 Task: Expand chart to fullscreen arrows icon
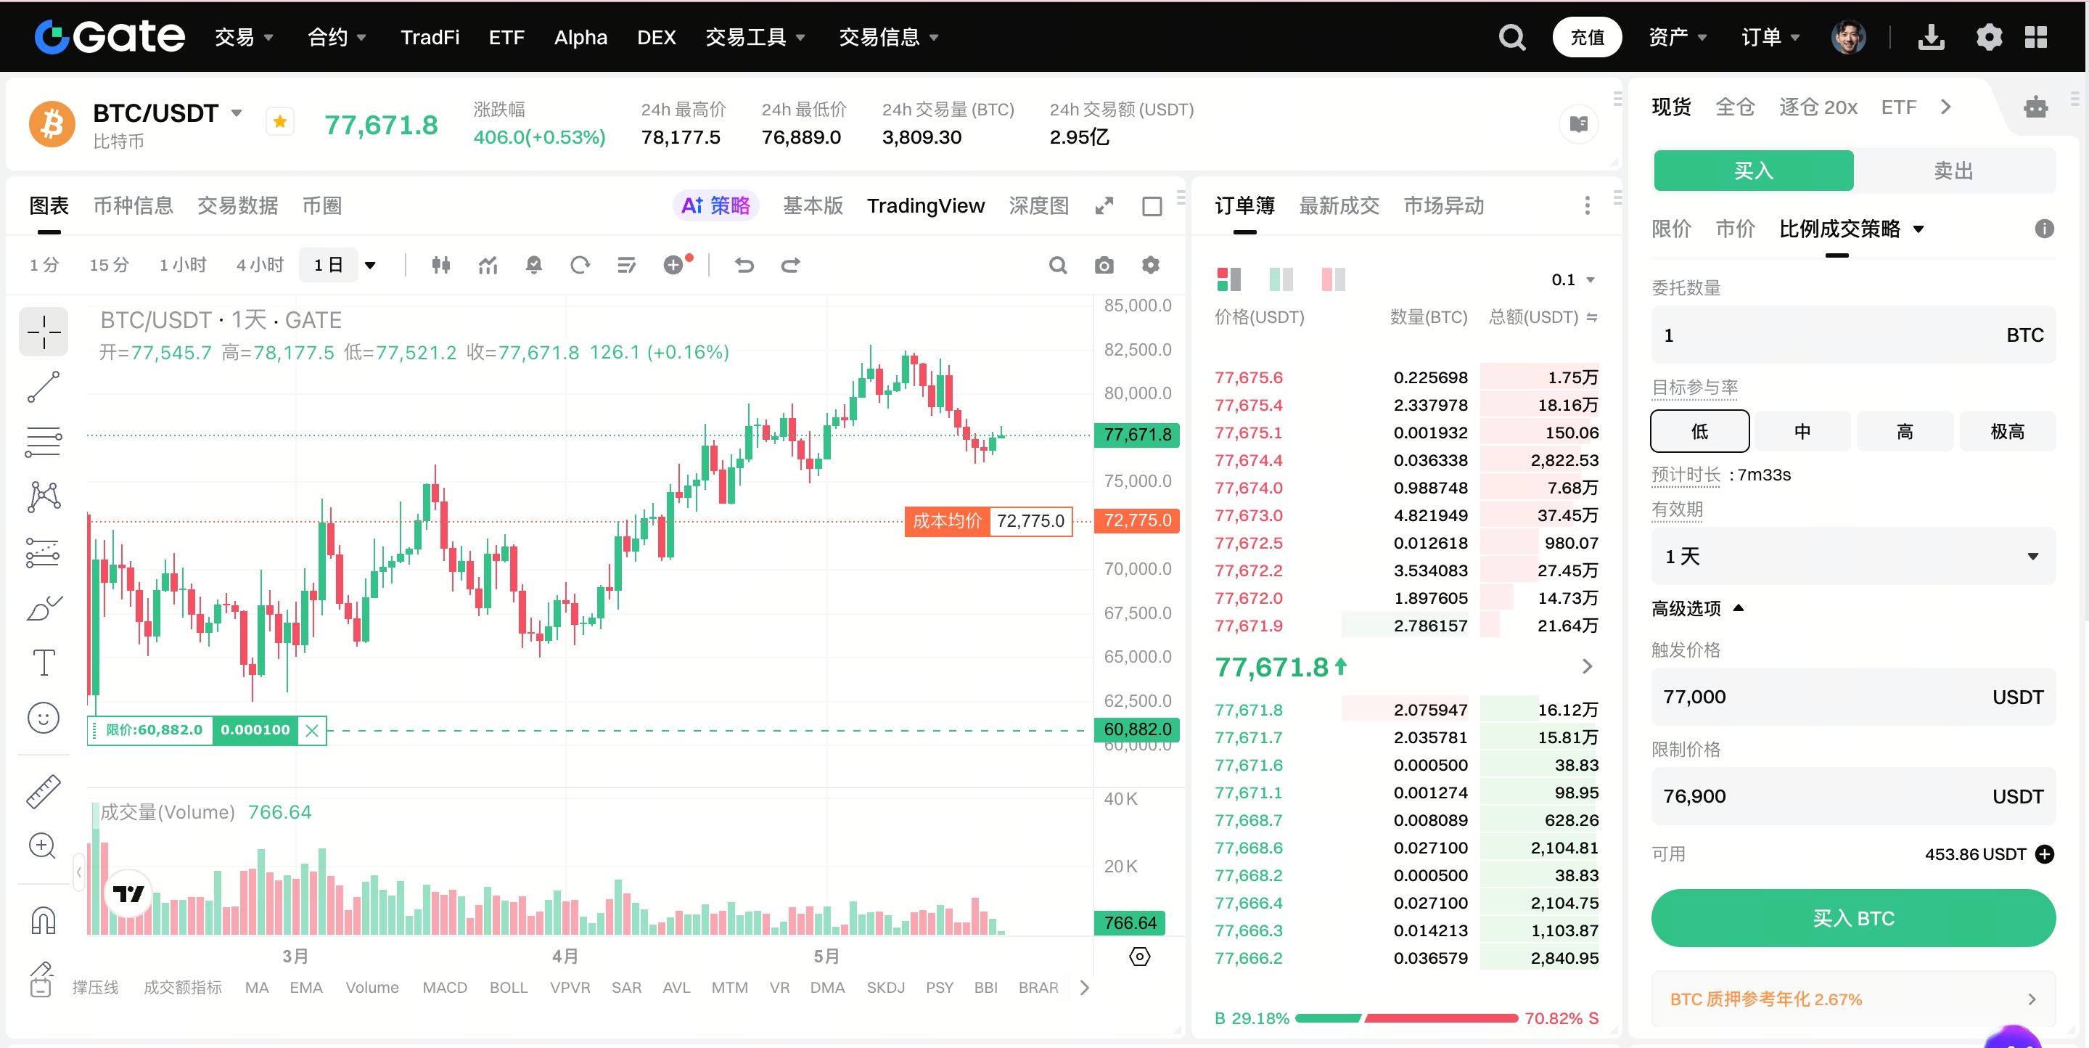click(x=1104, y=206)
